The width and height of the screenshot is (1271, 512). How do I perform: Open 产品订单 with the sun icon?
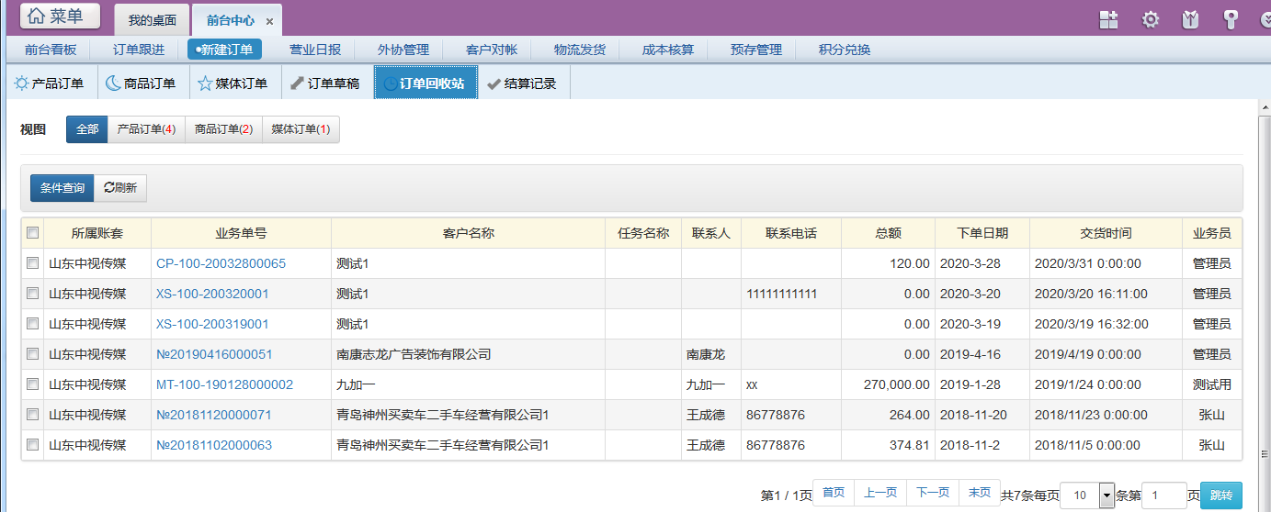click(x=49, y=83)
